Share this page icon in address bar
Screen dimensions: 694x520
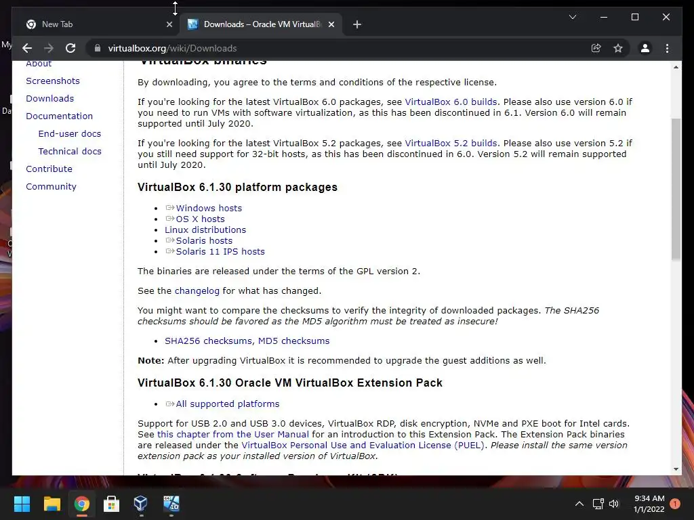coord(596,48)
